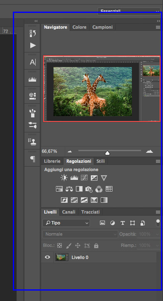The height and width of the screenshot is (301, 163).
Task: Add a Selective Color adjustment
Action: coord(94,200)
